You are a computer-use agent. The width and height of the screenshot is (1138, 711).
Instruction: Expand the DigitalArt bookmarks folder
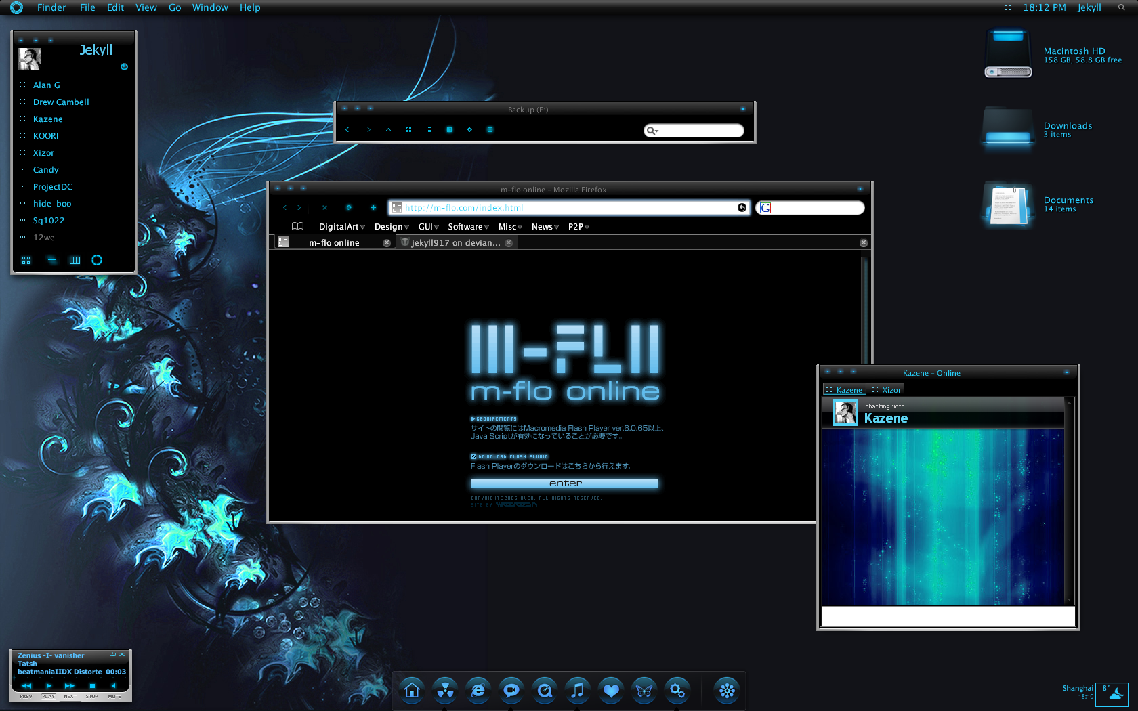[342, 227]
